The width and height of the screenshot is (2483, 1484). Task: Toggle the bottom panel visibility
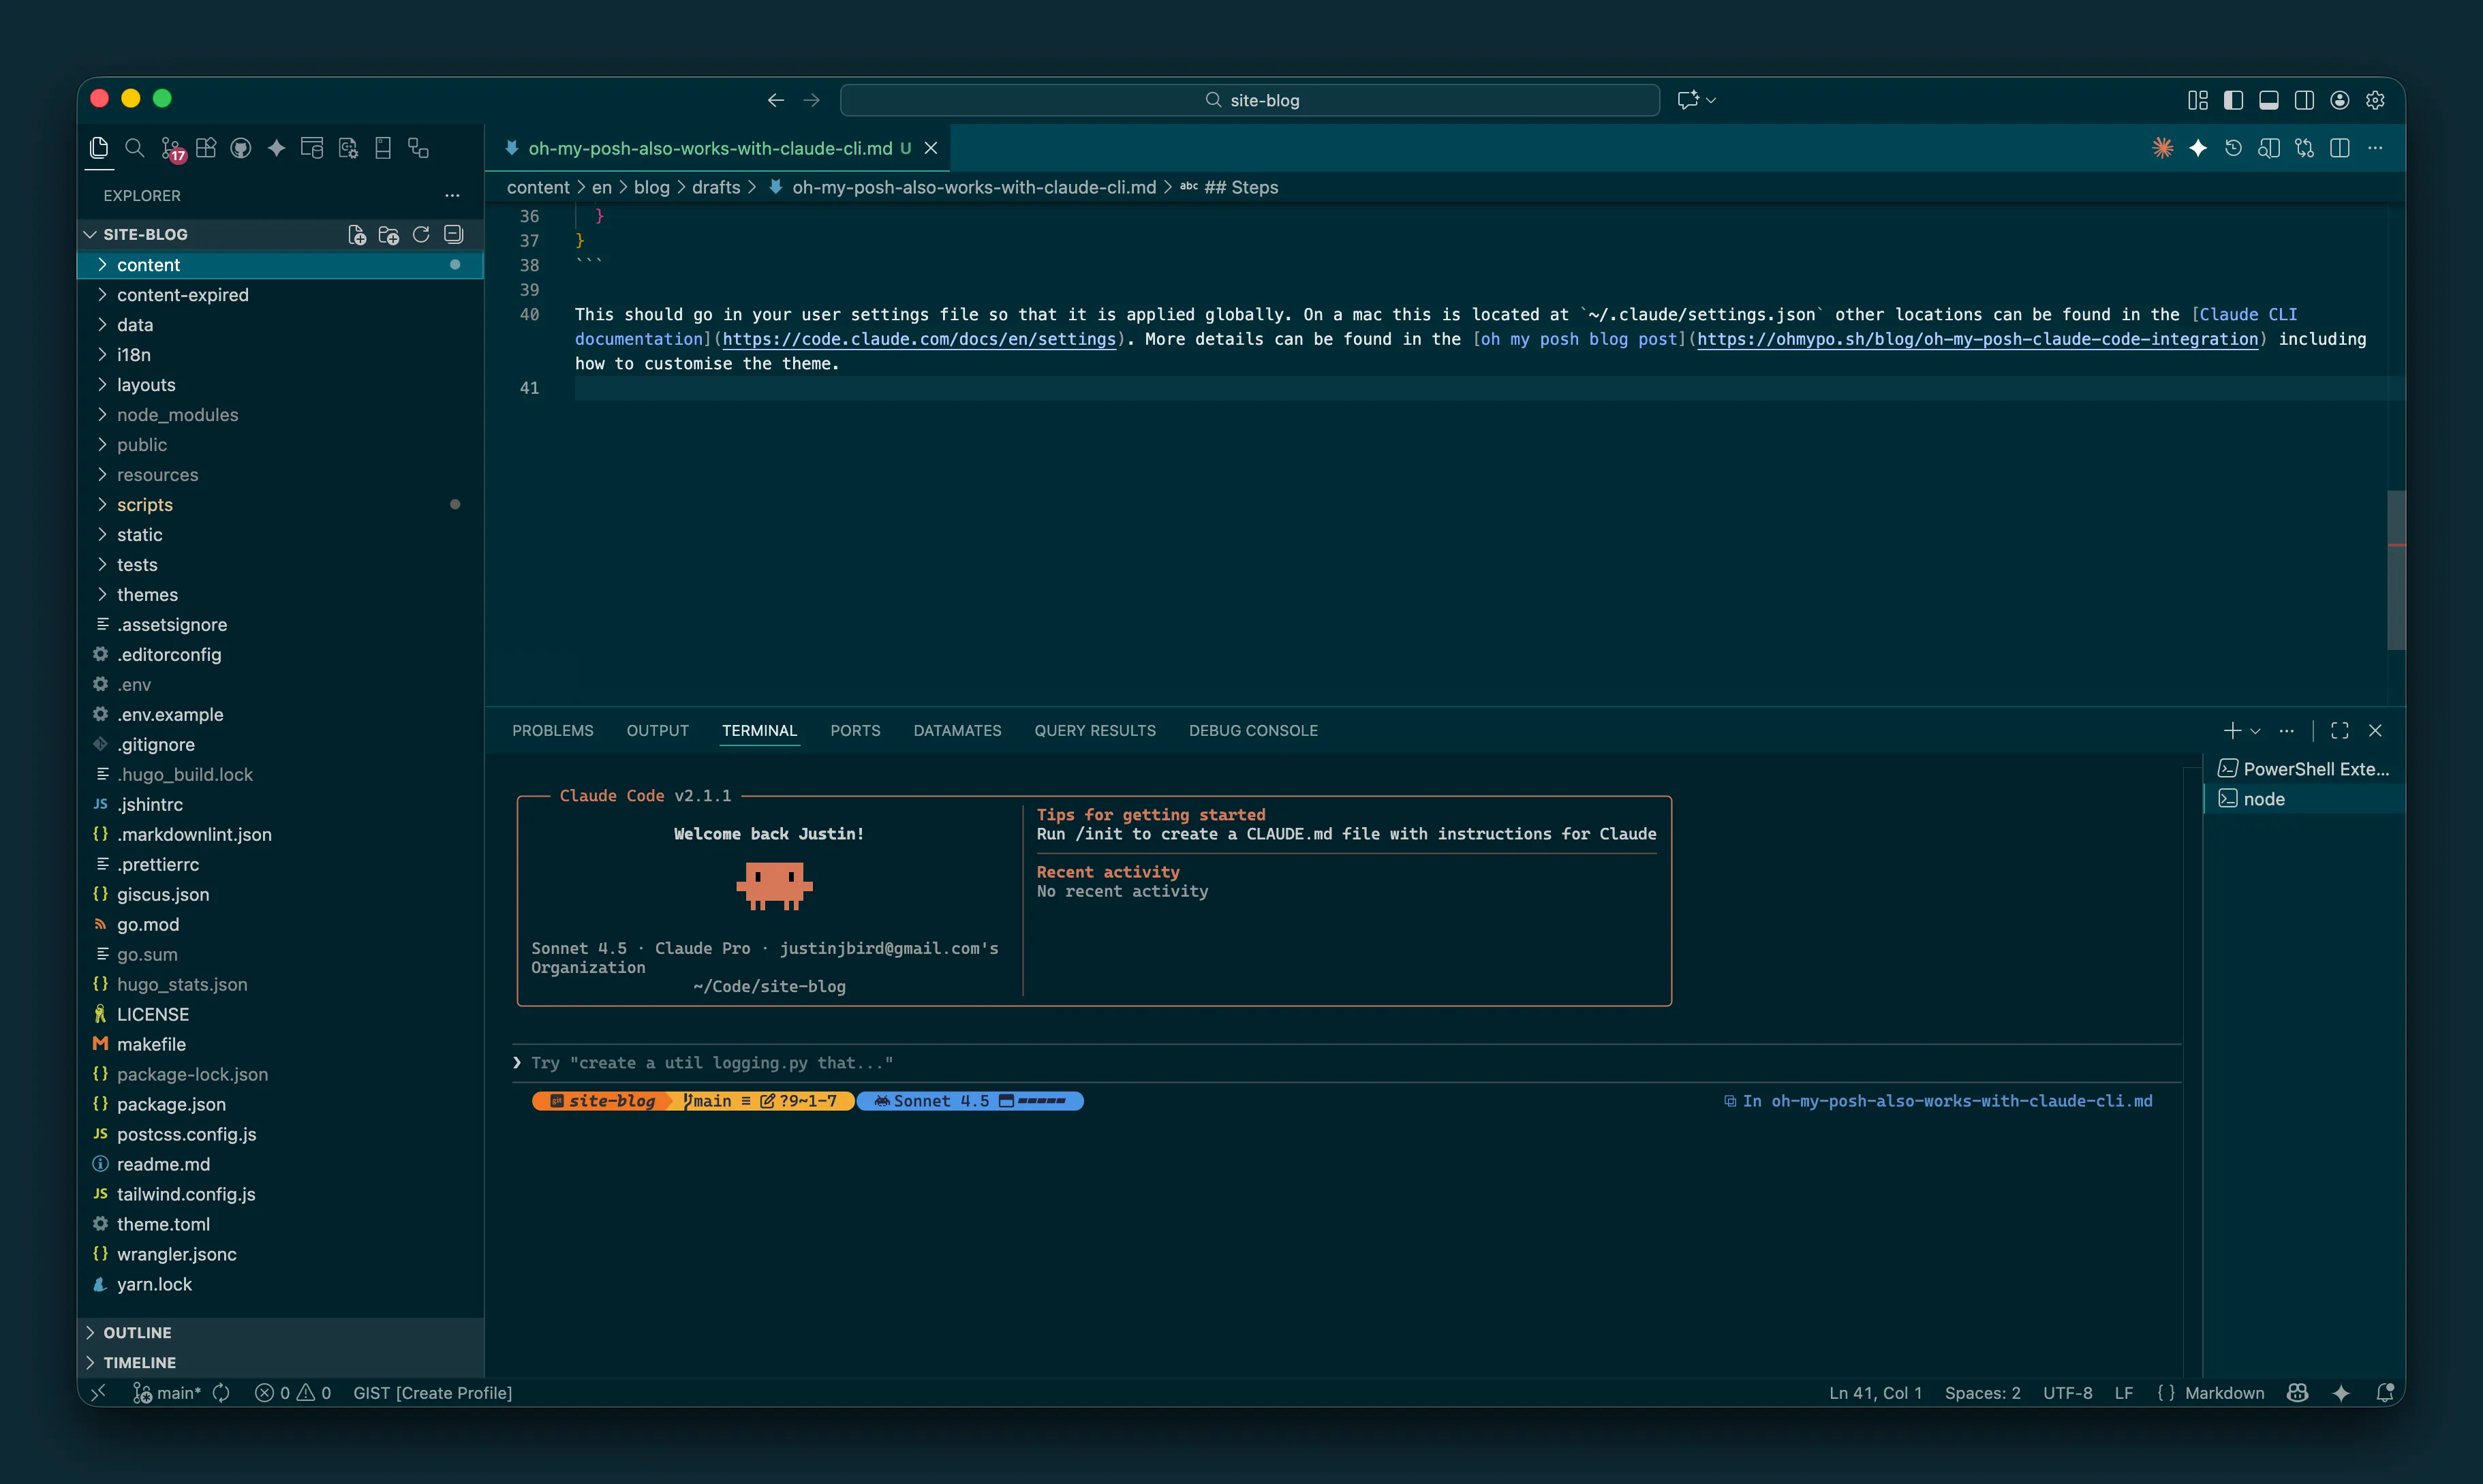(x=2269, y=100)
